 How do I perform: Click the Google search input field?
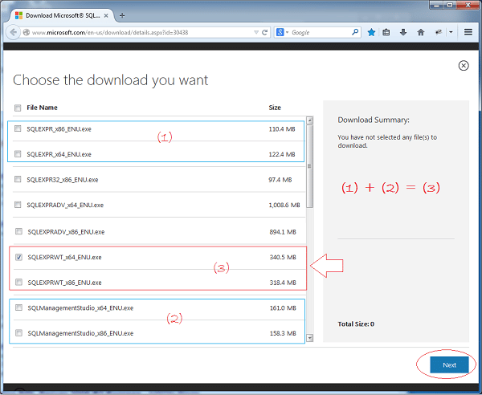[x=321, y=32]
